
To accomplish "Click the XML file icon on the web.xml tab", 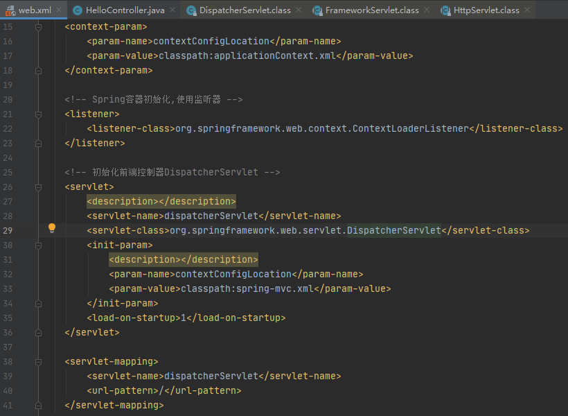I will 11,10.
